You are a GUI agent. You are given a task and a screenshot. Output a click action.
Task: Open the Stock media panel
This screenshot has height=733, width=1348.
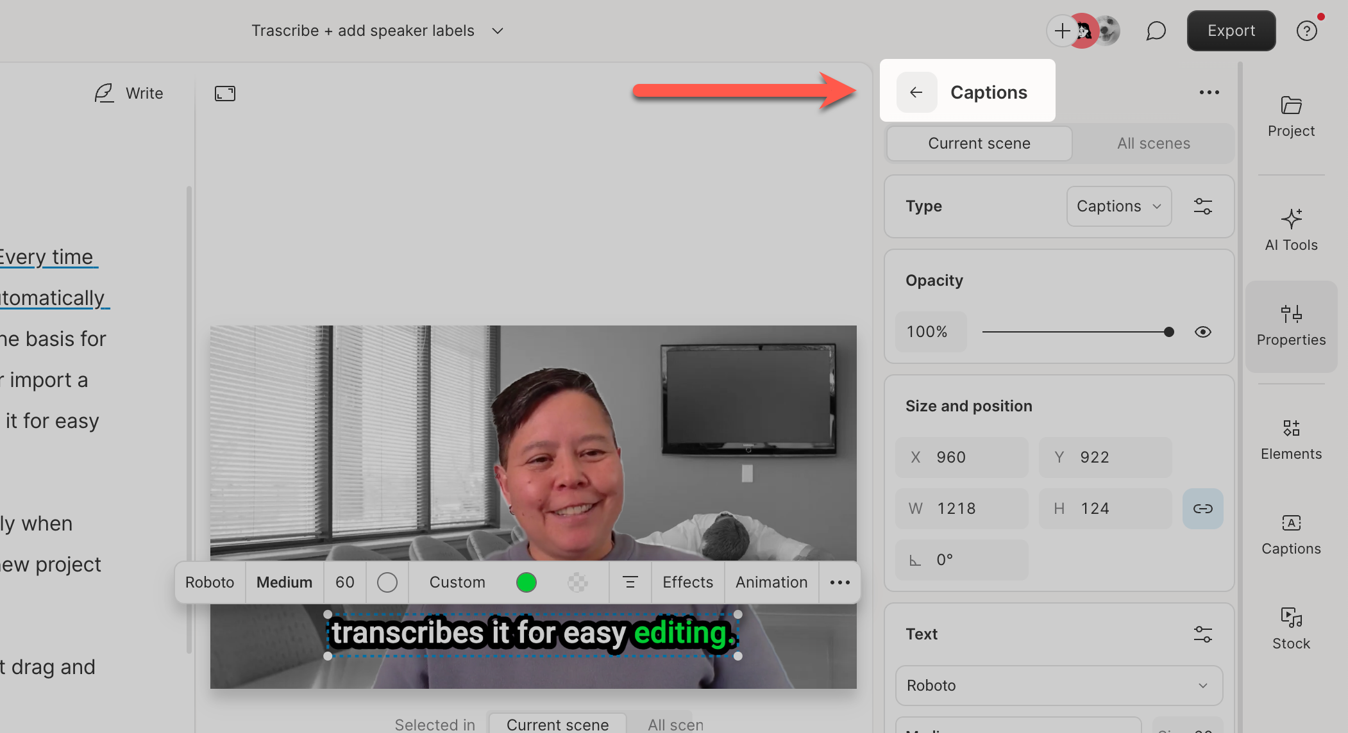point(1290,629)
